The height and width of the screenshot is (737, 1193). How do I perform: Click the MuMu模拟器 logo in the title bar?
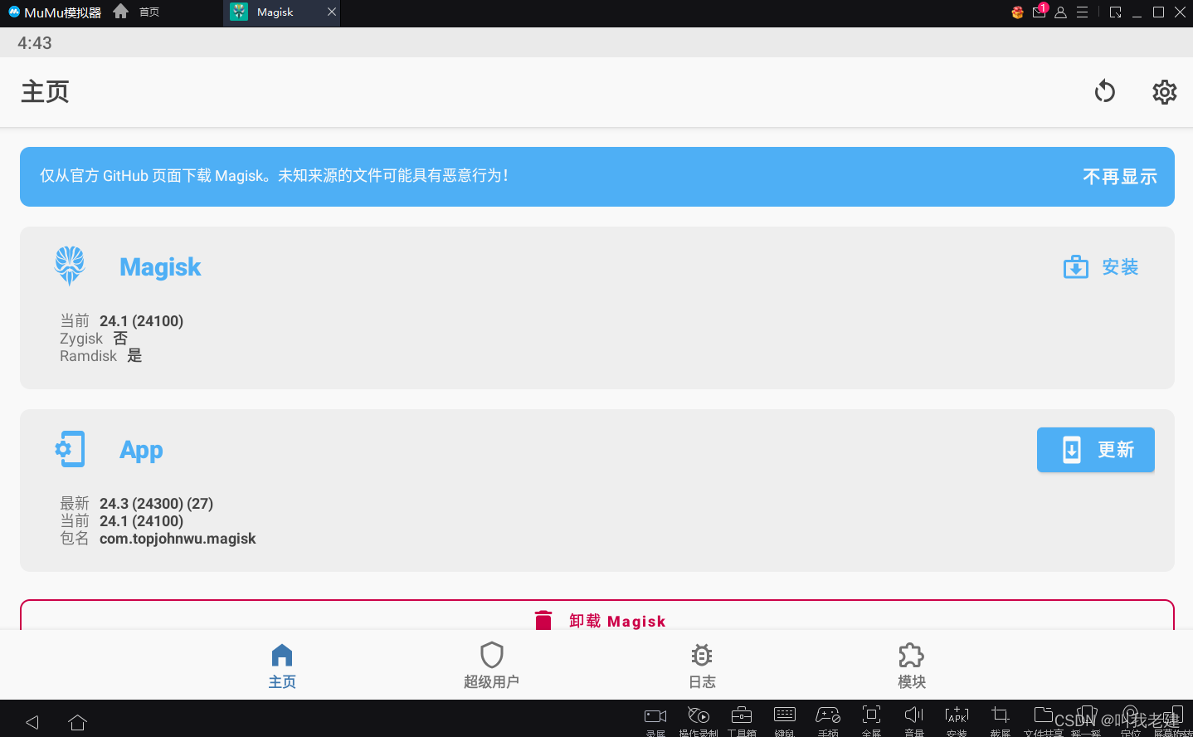55,12
